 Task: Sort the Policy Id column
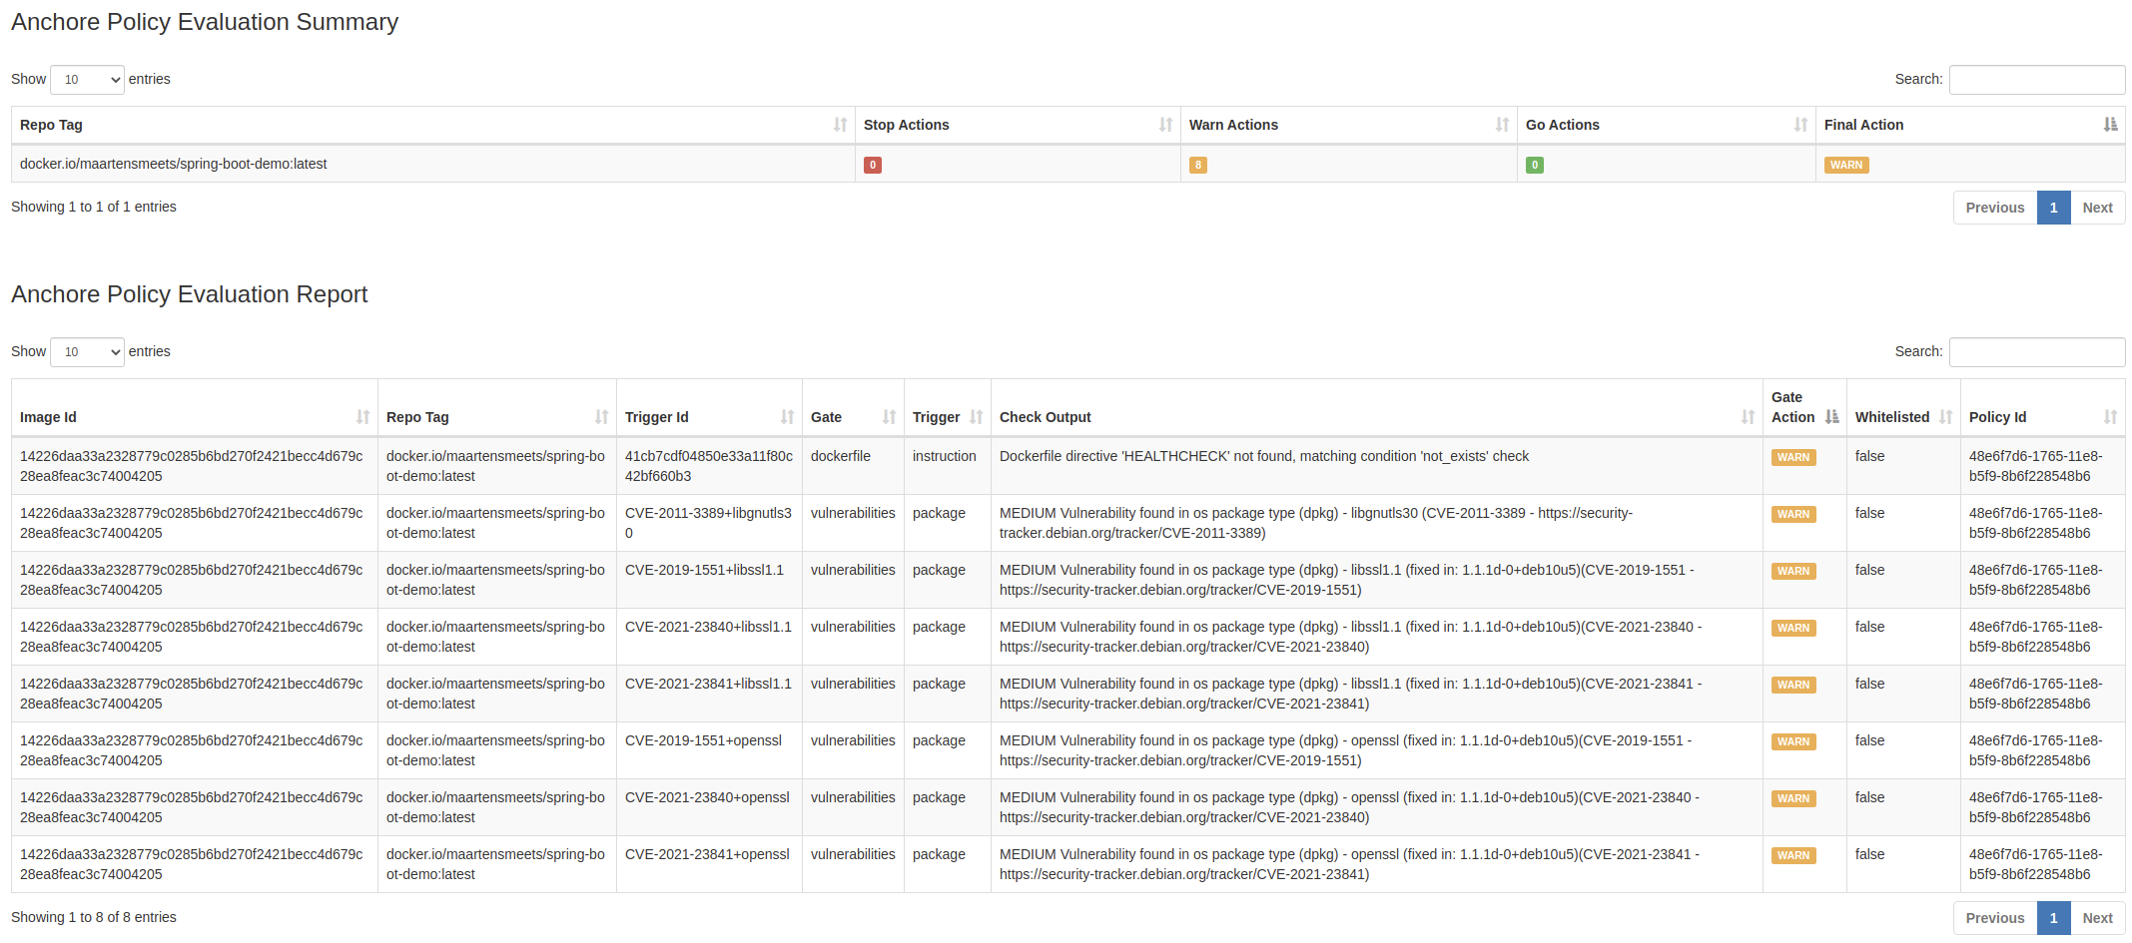pyautogui.click(x=2110, y=417)
